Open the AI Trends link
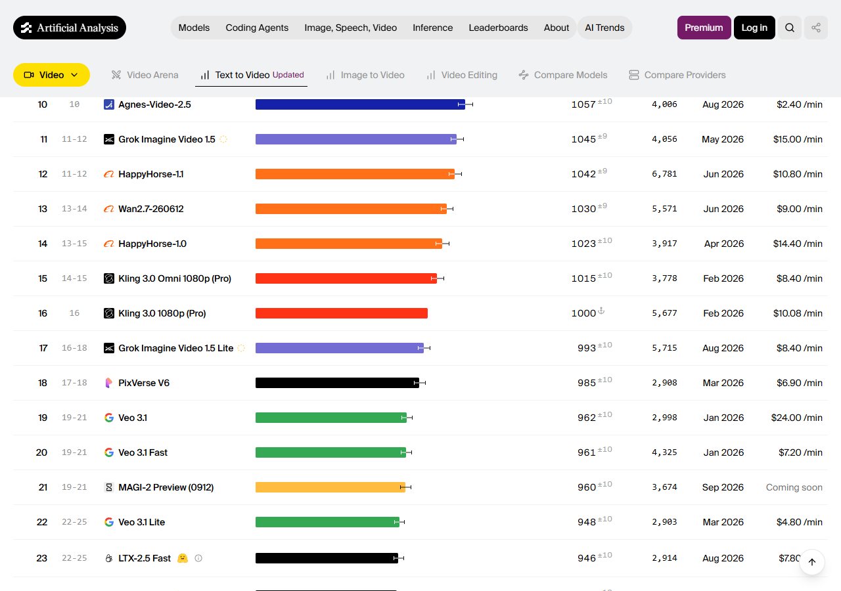This screenshot has height=591, width=841. click(x=604, y=28)
